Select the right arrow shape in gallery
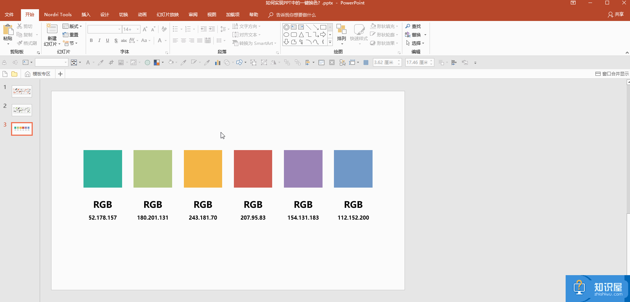 323,35
